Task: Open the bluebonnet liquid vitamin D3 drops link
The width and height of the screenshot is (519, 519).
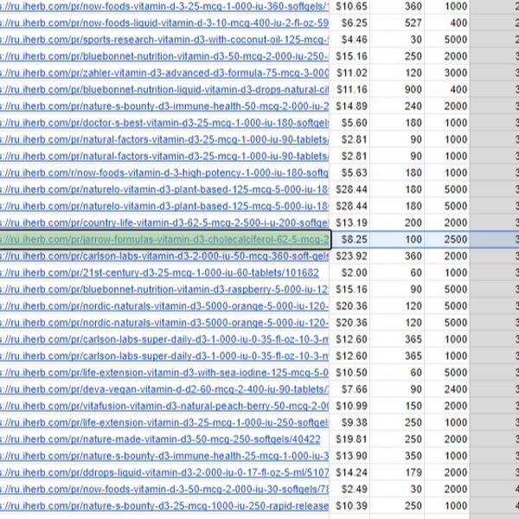Action: coord(164,89)
